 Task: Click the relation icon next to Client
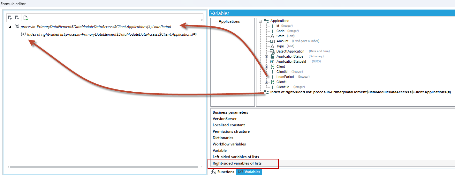click(x=272, y=67)
